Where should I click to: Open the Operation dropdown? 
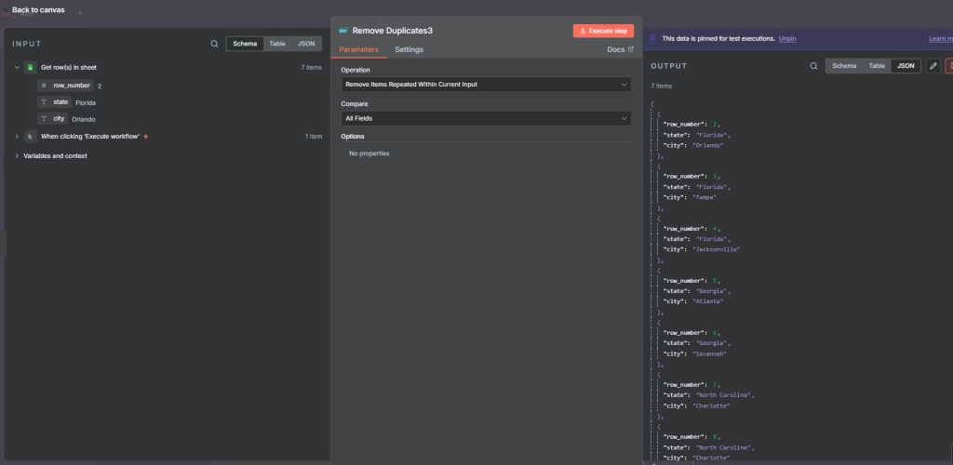486,85
